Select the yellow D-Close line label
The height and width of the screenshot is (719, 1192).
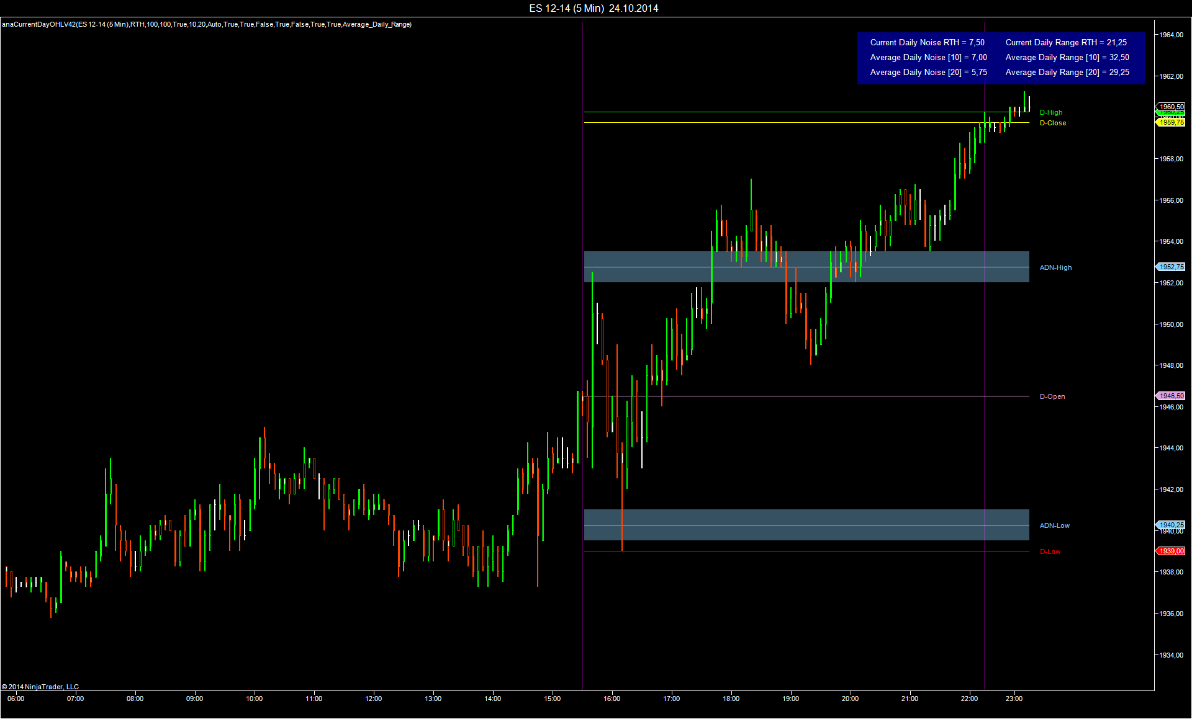tap(1052, 123)
